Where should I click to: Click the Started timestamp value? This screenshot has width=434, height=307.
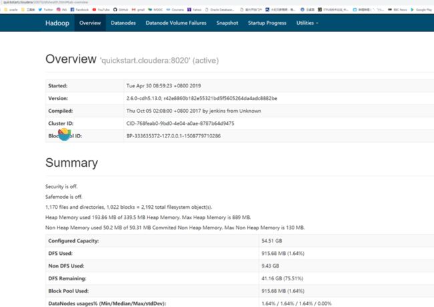(164, 85)
